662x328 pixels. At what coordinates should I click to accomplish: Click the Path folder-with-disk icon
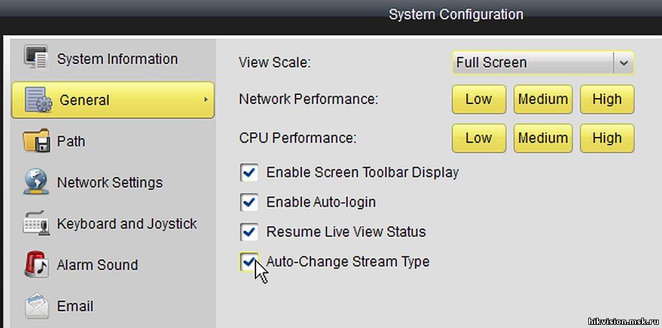pyautogui.click(x=37, y=141)
